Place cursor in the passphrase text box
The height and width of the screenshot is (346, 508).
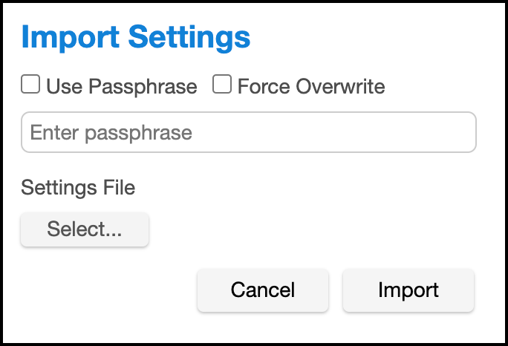click(x=248, y=133)
